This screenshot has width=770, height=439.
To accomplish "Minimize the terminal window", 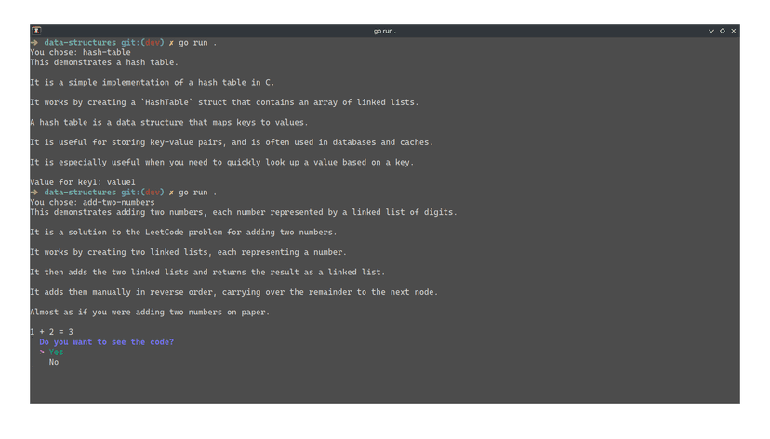I will [711, 31].
